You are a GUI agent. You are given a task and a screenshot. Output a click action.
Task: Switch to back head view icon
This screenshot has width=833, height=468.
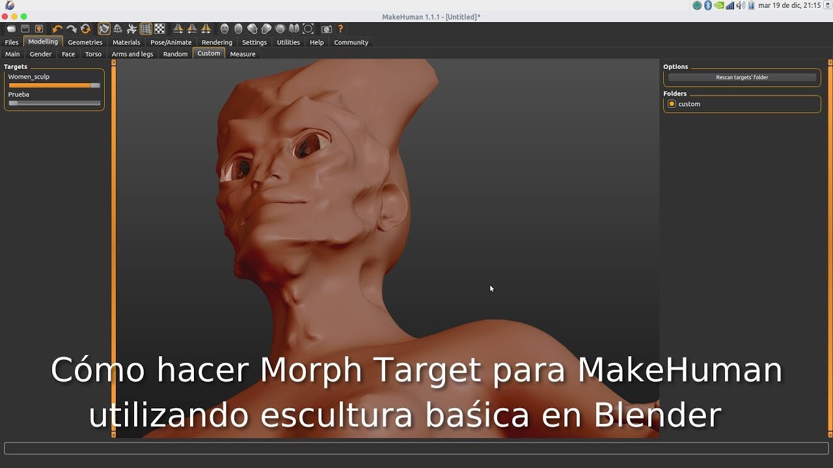(238, 29)
